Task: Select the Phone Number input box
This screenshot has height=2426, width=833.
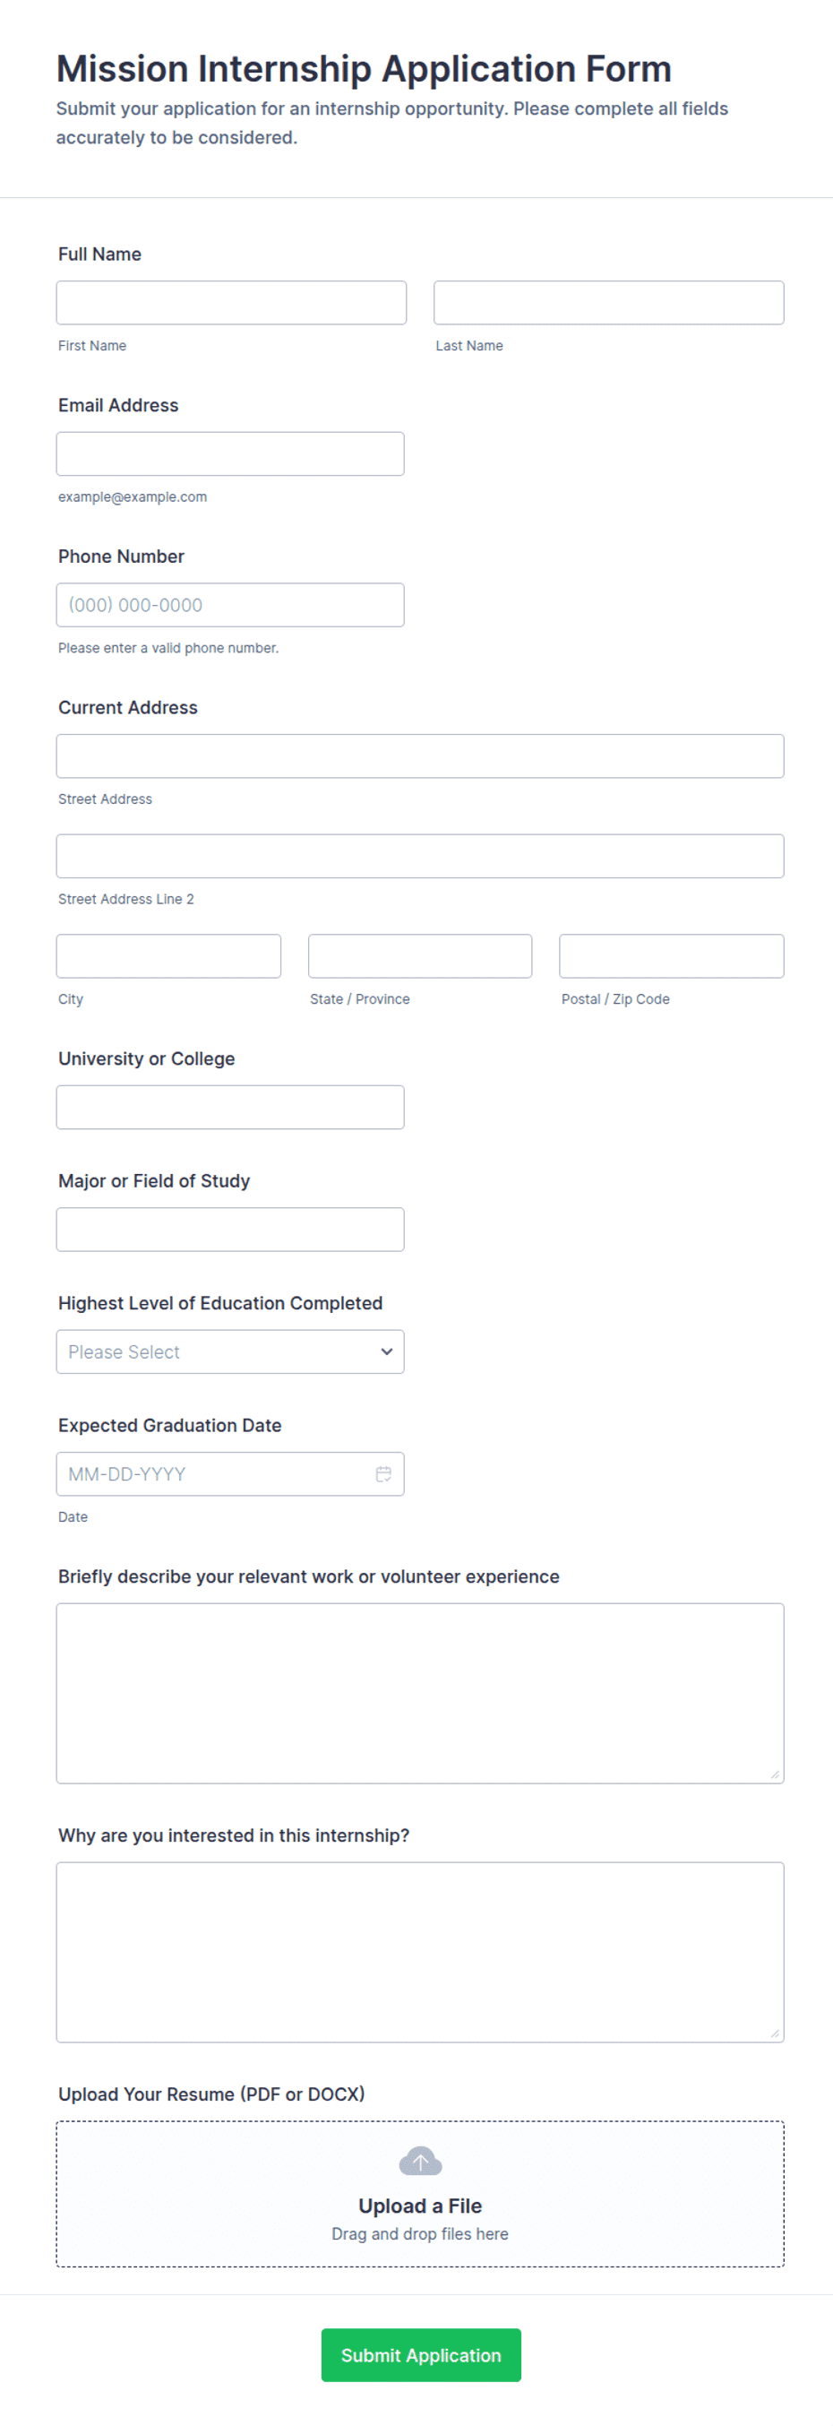Action: coord(230,605)
